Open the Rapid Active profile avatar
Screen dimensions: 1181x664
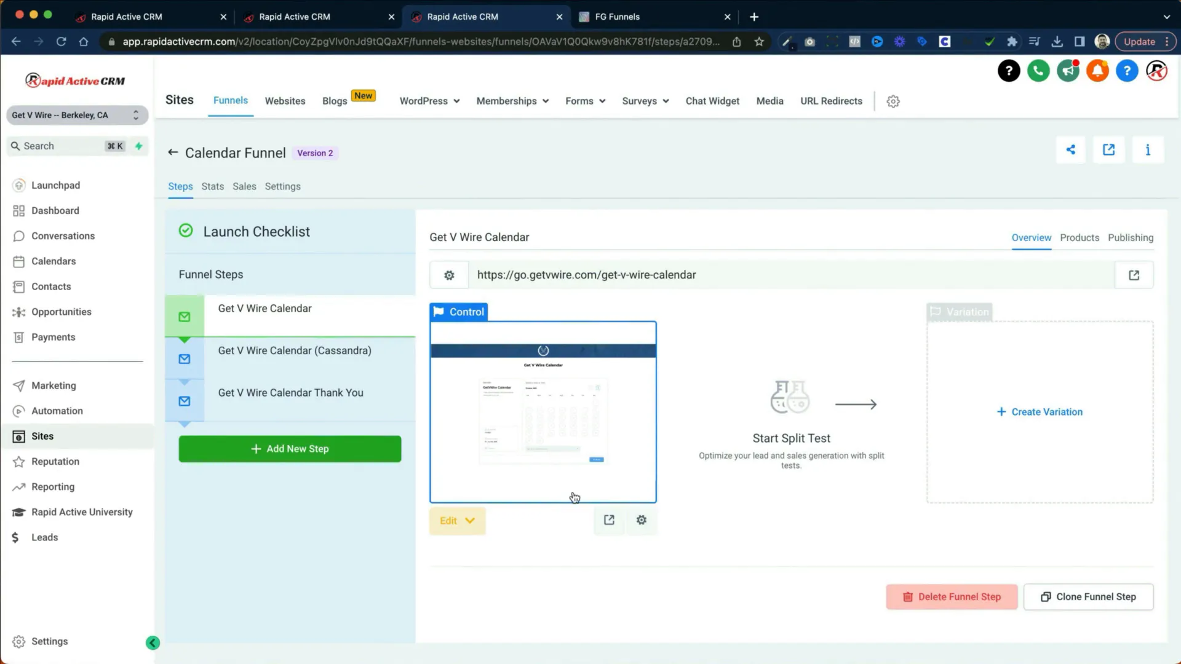coord(1156,71)
